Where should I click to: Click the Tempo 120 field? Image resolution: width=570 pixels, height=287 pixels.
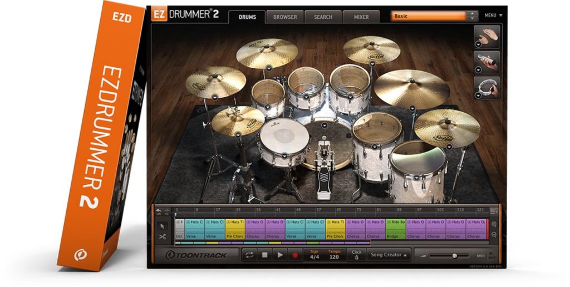point(334,255)
